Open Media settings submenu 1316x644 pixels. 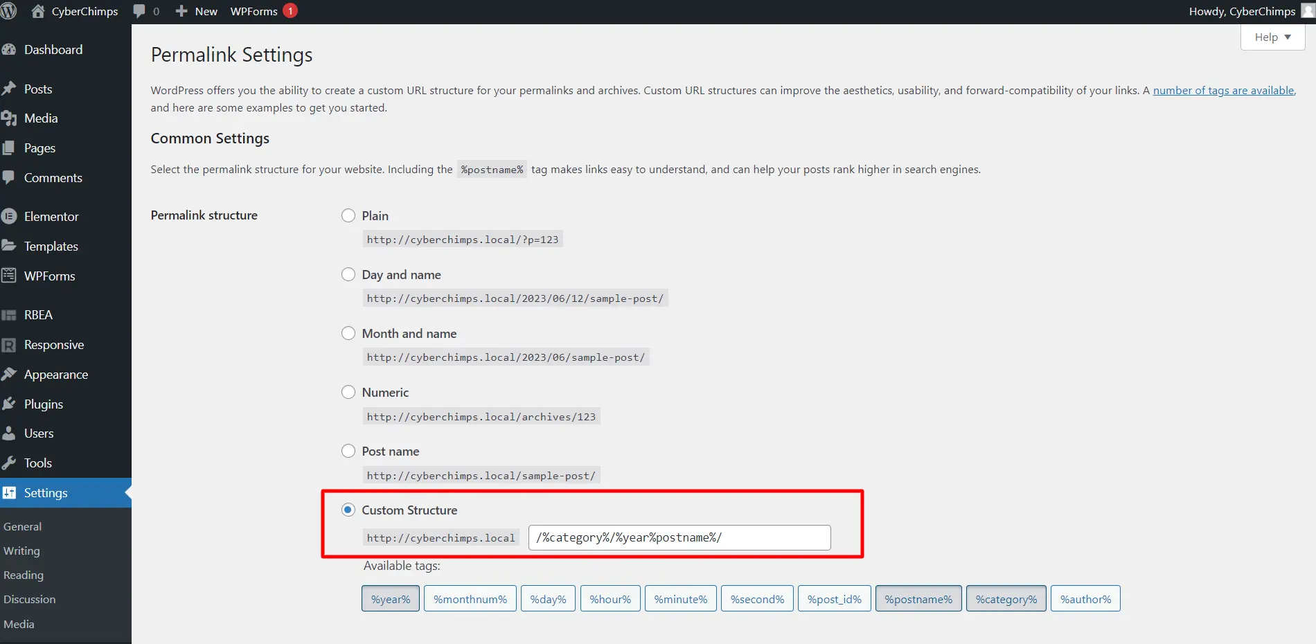(x=19, y=624)
